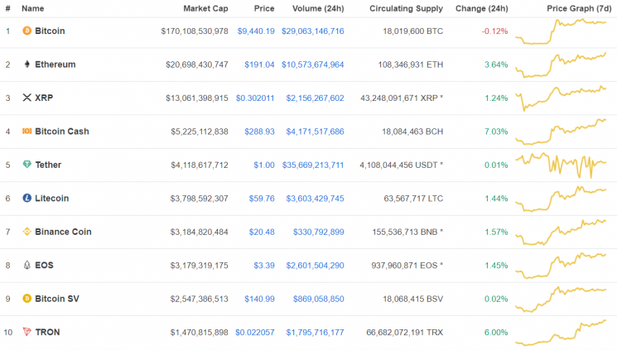Click Litecoin volume $3,603,429,745
Screen dimensions: 617x350
[315, 199]
